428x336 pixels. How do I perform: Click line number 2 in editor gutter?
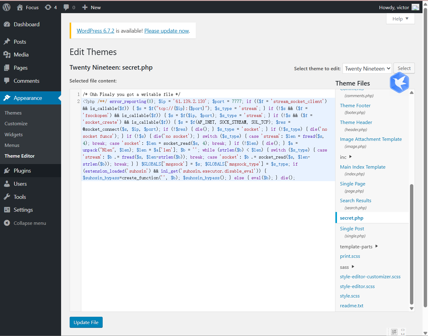pos(79,101)
